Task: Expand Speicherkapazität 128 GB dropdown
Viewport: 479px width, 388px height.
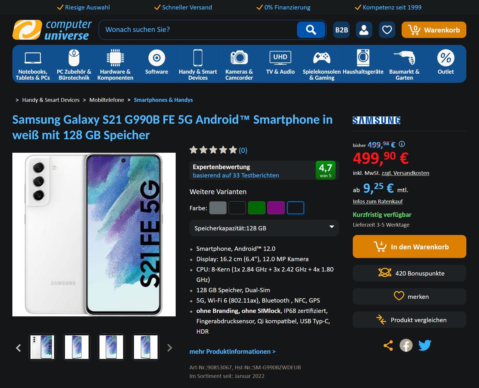Action: pyautogui.click(x=264, y=228)
